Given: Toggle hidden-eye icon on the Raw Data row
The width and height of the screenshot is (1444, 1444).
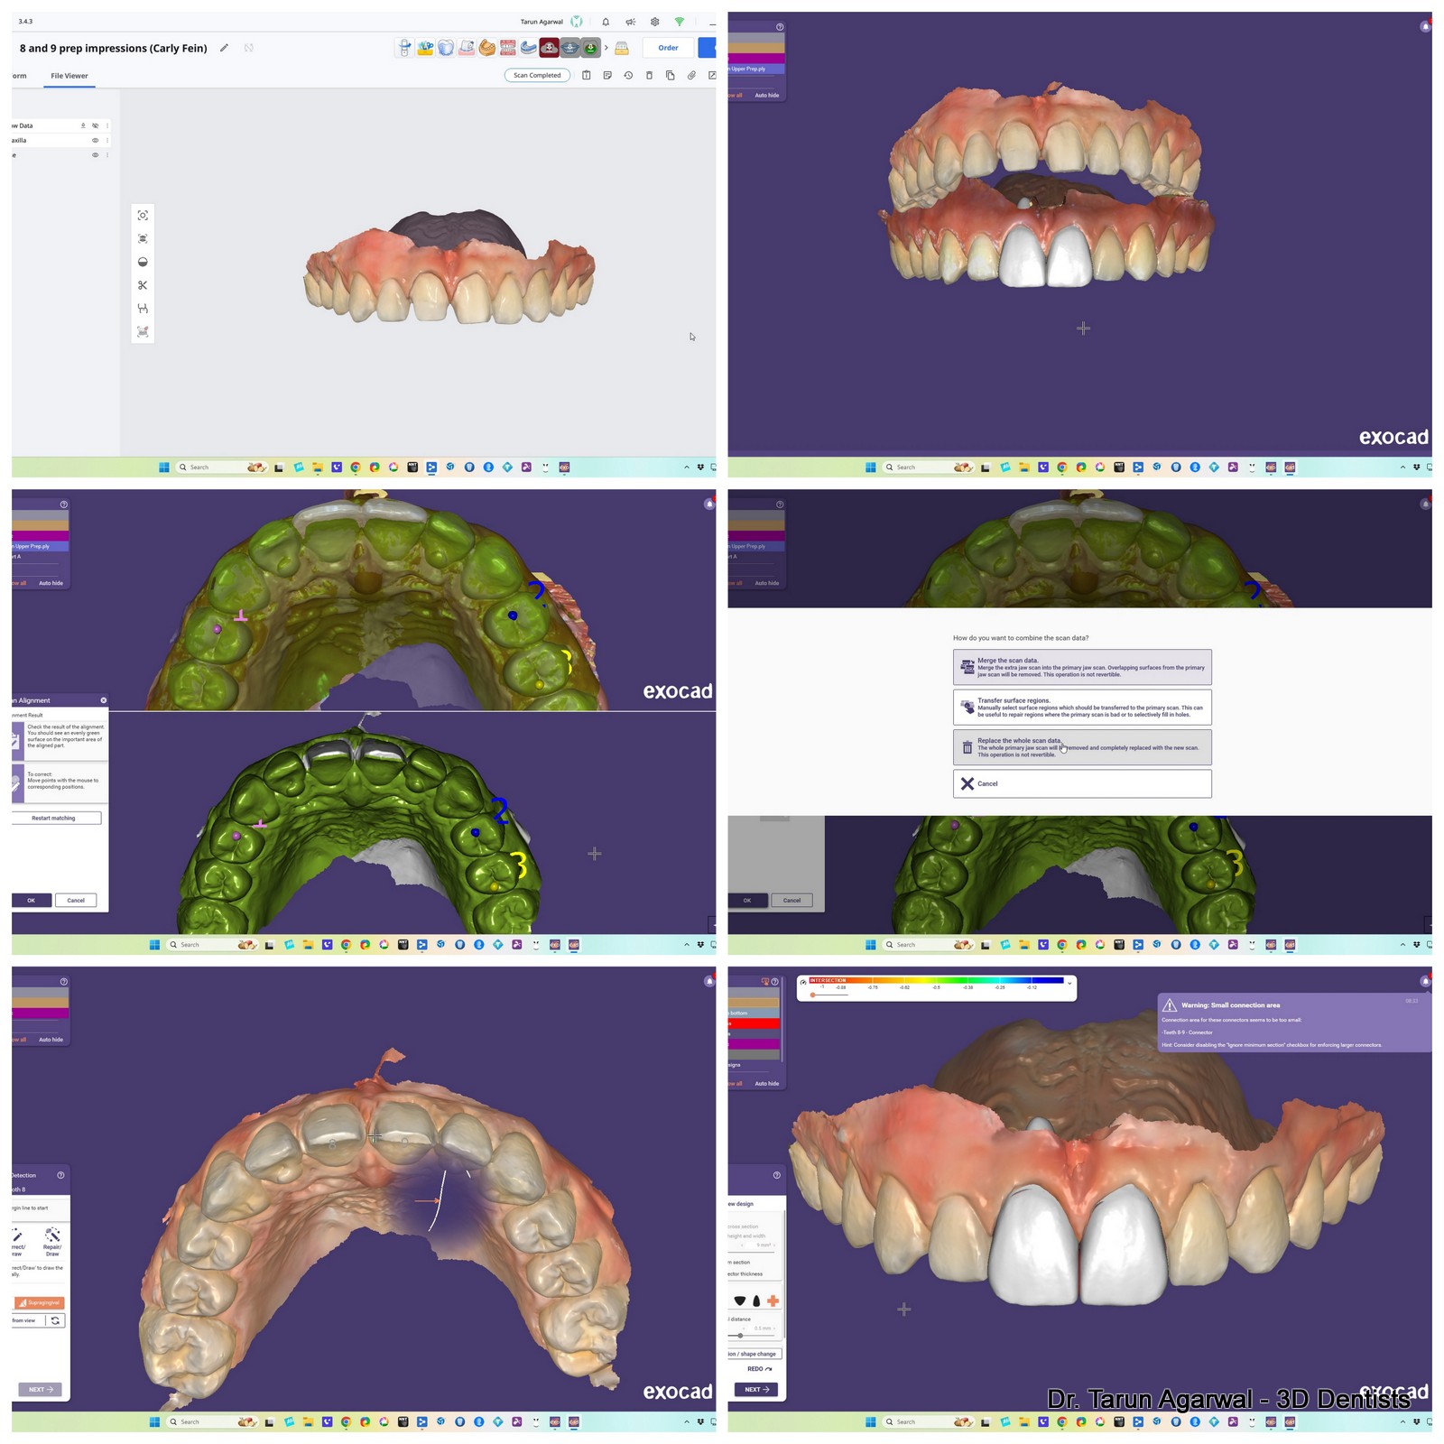Looking at the screenshot, I should click(95, 125).
